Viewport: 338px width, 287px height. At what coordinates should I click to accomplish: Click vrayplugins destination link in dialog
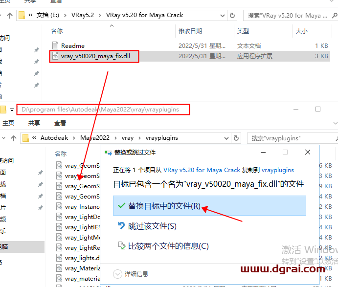(278, 170)
